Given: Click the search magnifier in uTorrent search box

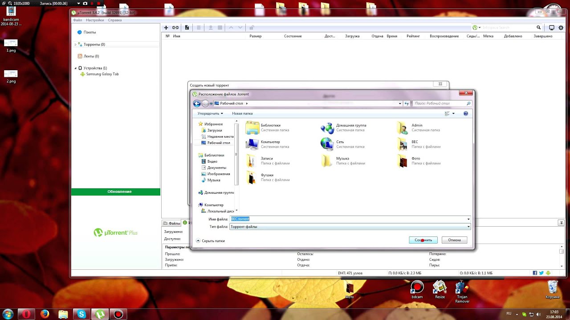Looking at the screenshot, I should click(x=538, y=28).
